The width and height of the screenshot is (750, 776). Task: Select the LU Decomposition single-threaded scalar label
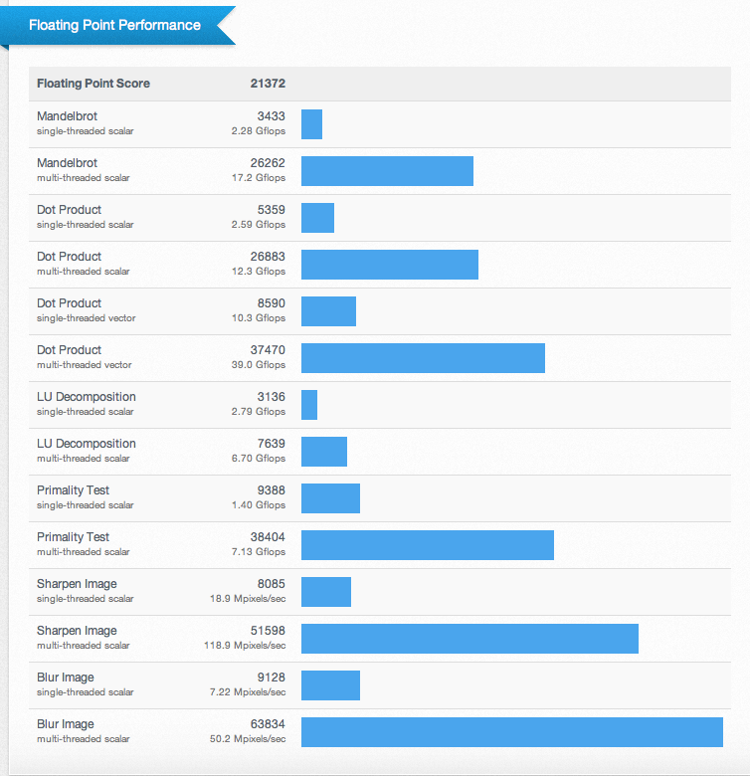point(87,404)
